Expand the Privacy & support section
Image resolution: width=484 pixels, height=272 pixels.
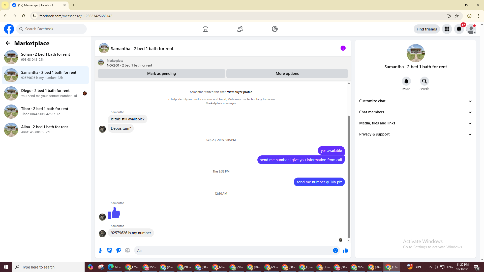[416, 134]
